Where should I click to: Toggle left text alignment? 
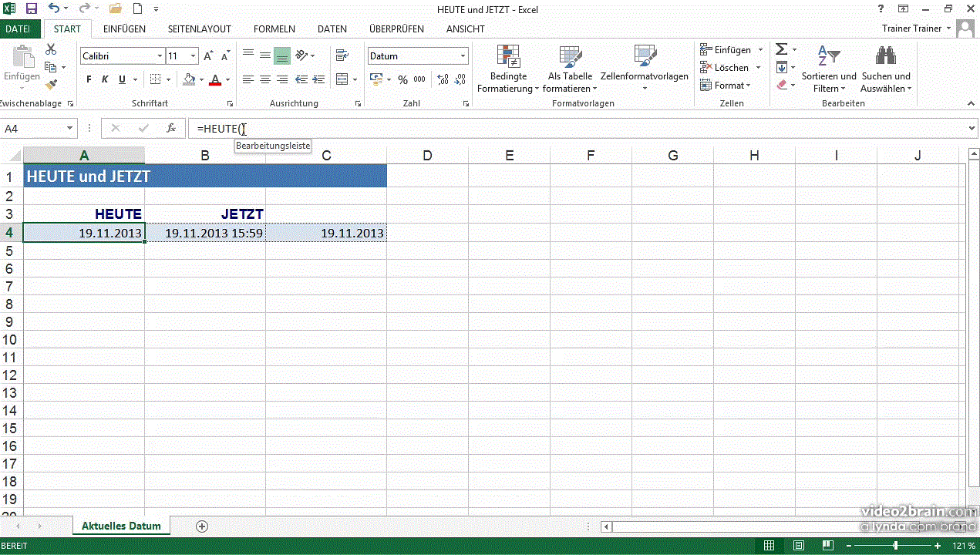(x=248, y=79)
